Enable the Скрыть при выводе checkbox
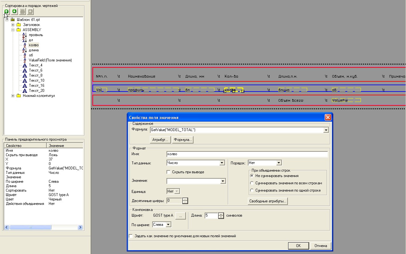The height and width of the screenshot is (254, 406). click(x=169, y=172)
